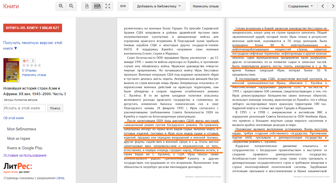Click the G+1 button
This screenshot has width=336, height=183.
(x=26, y=61)
